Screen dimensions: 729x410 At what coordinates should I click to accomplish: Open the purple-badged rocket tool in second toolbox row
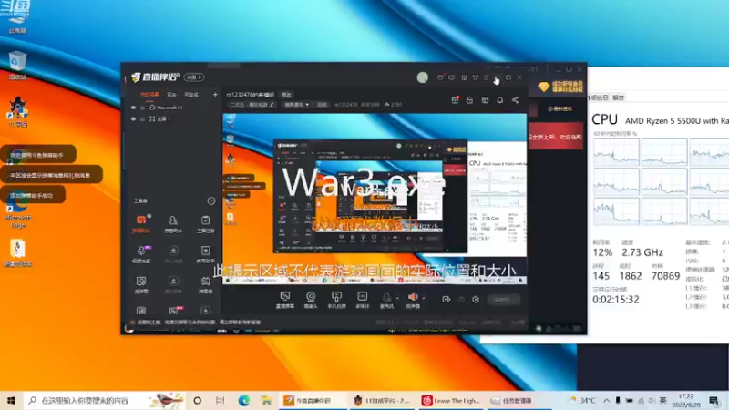coord(141,254)
